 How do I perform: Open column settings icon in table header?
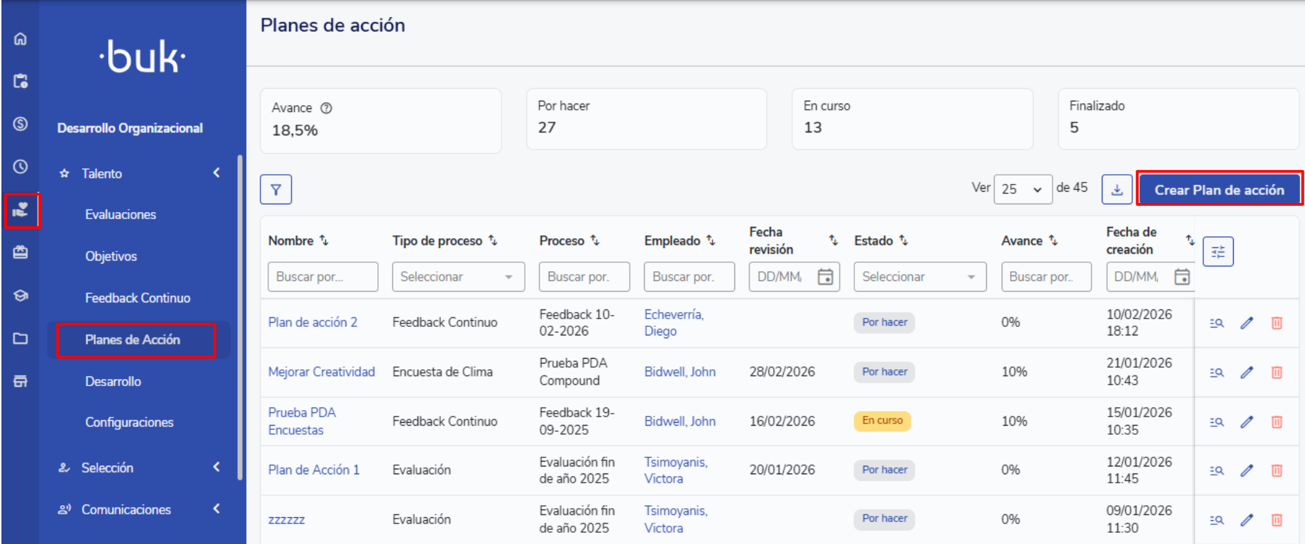click(1218, 252)
